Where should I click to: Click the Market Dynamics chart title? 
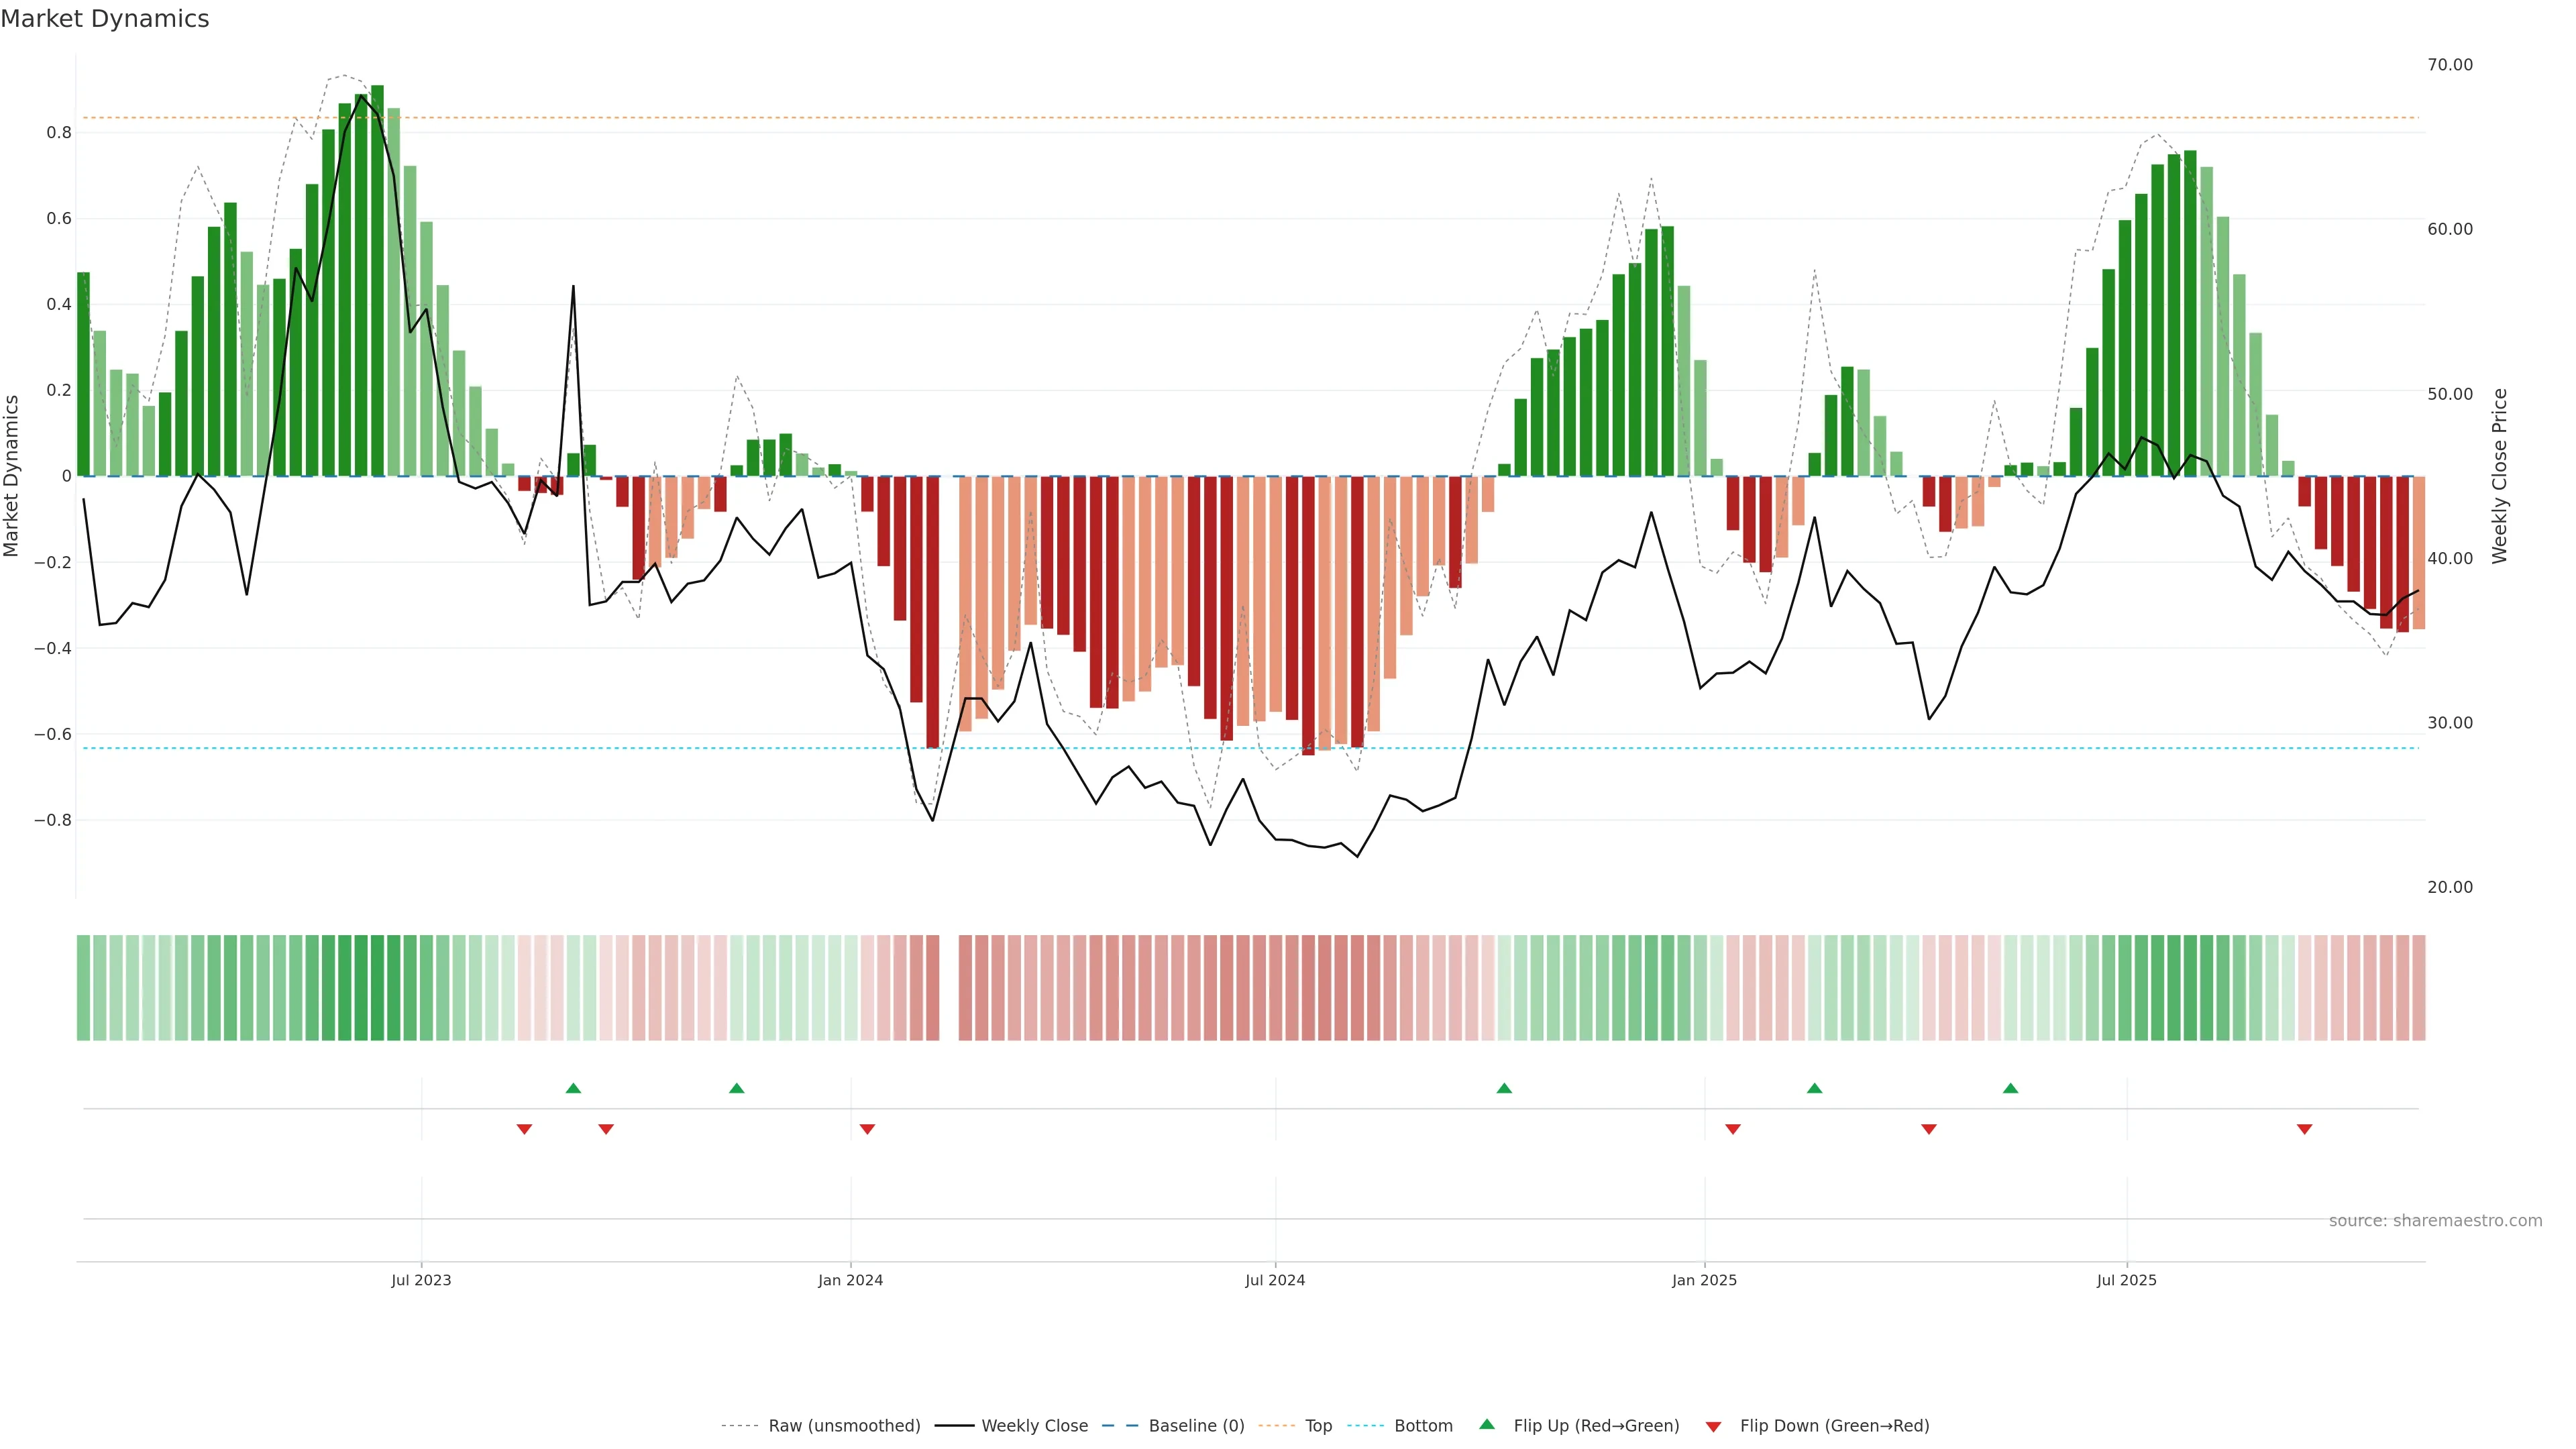[105, 19]
